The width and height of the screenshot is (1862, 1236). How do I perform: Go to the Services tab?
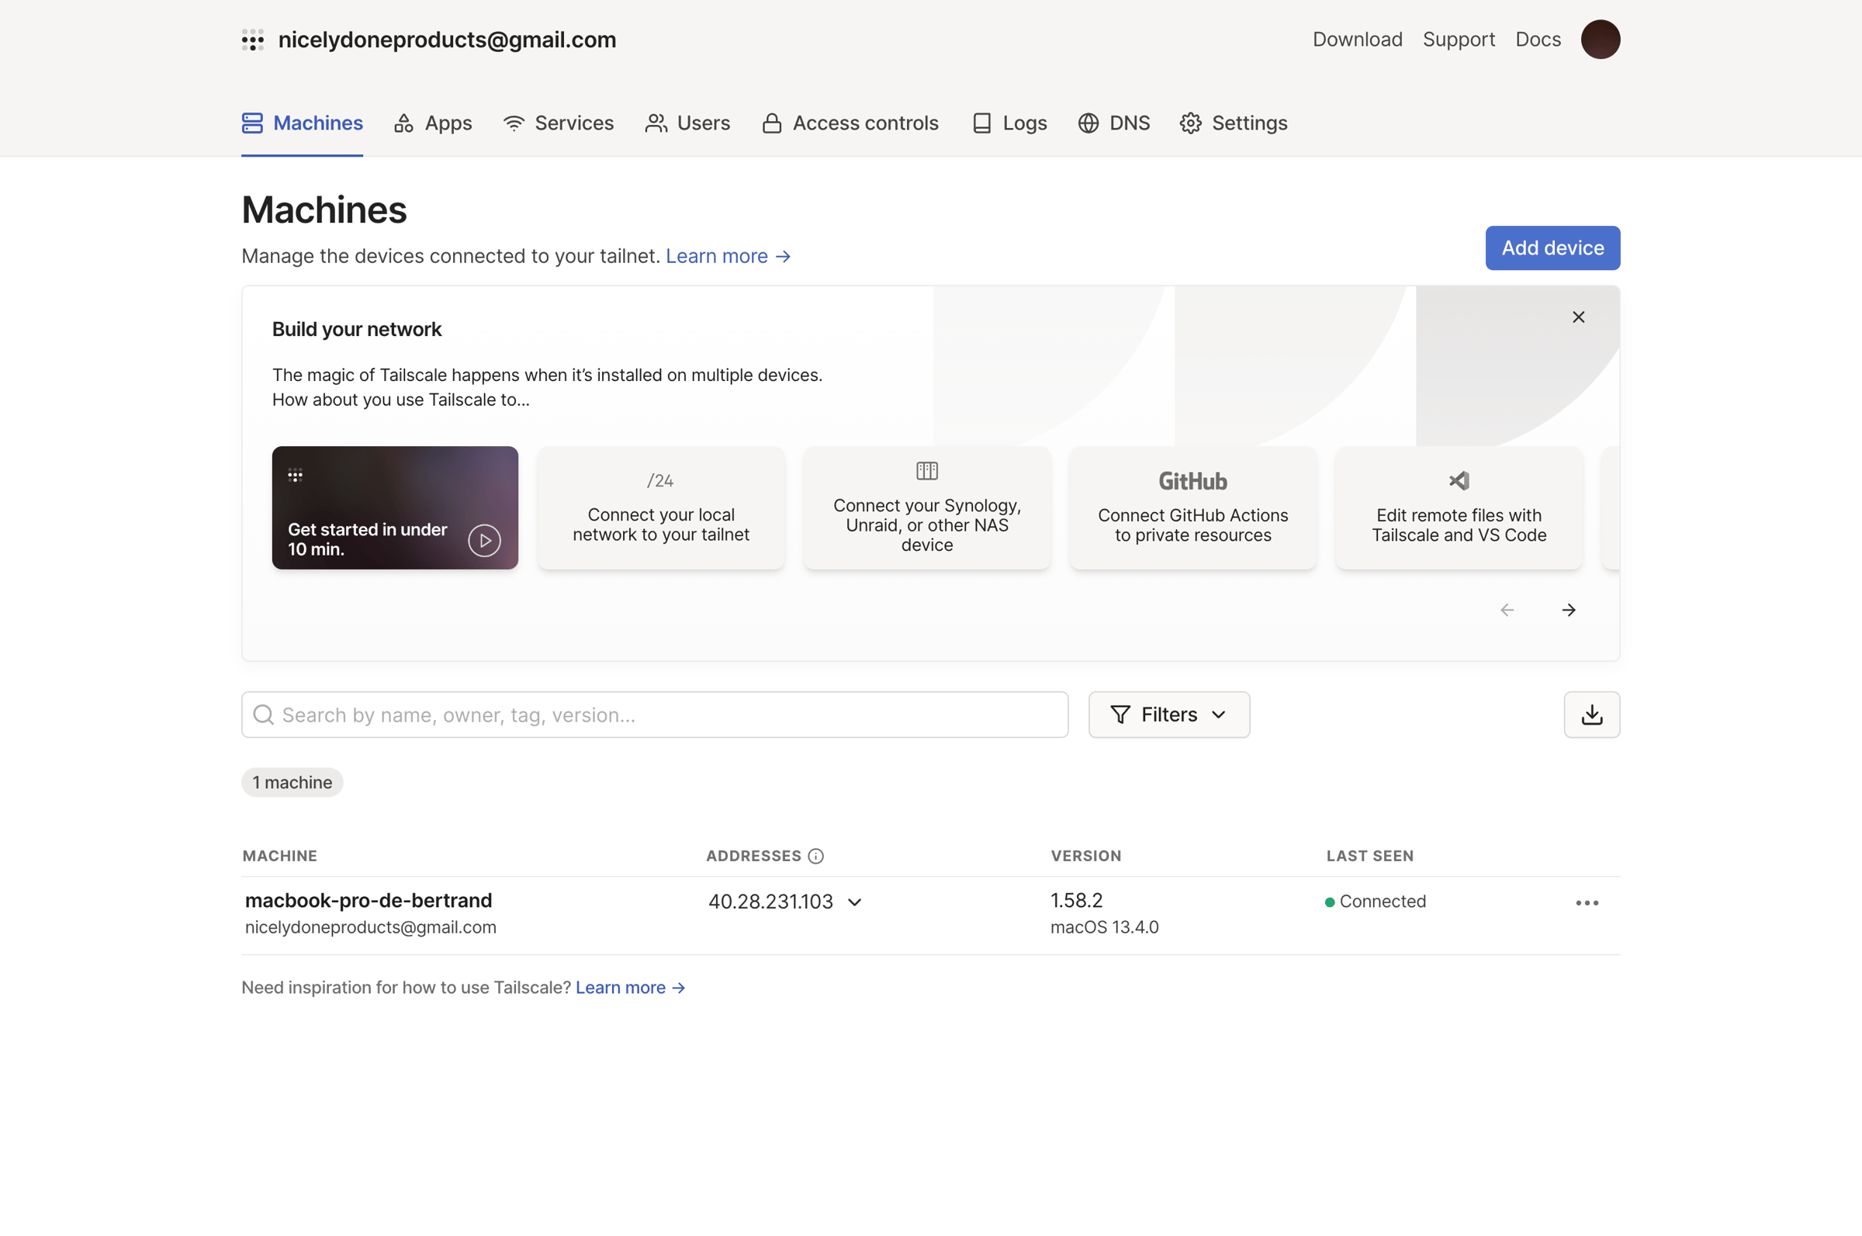point(558,123)
